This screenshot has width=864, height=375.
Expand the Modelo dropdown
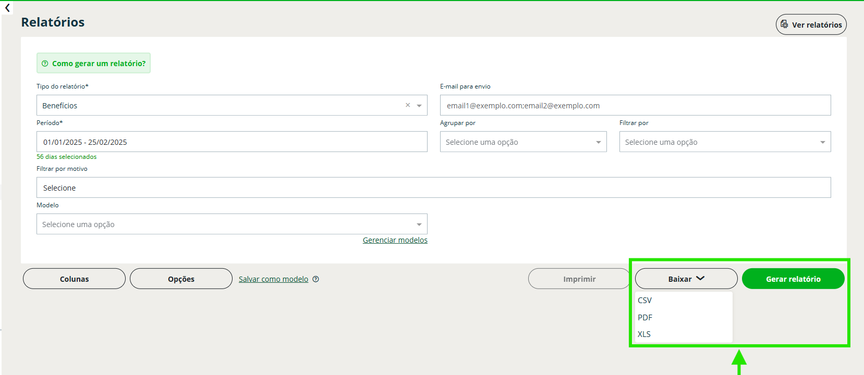232,224
